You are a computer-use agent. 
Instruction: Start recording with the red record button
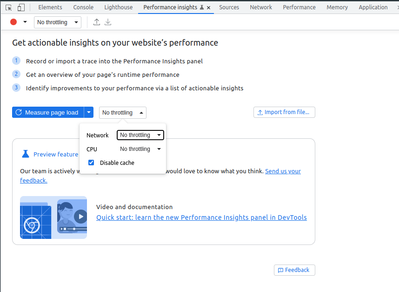[x=13, y=22]
